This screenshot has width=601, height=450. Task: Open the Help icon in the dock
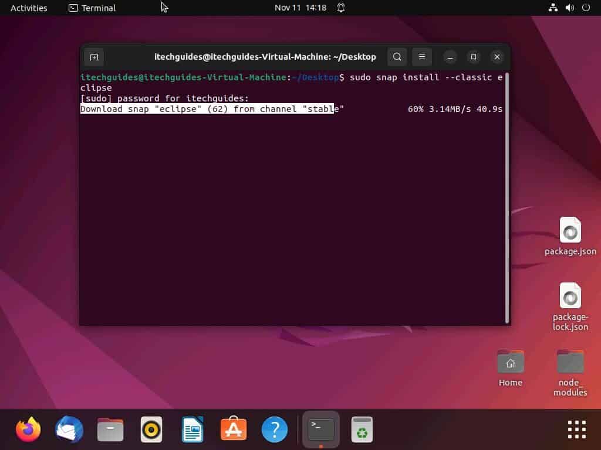(275, 429)
